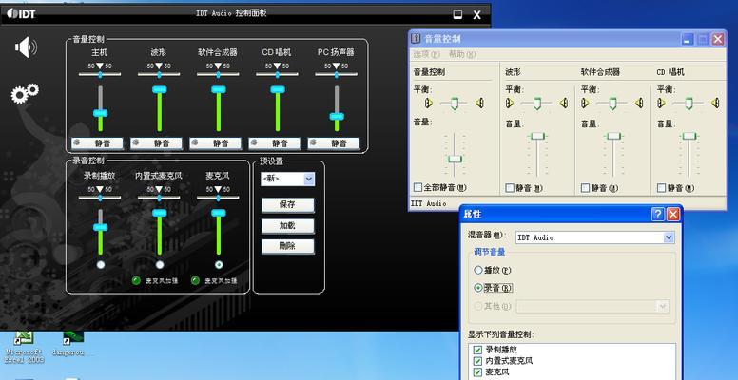Screen dimensions: 738x380
Task: Click 保存 preset button
Action: [287, 205]
